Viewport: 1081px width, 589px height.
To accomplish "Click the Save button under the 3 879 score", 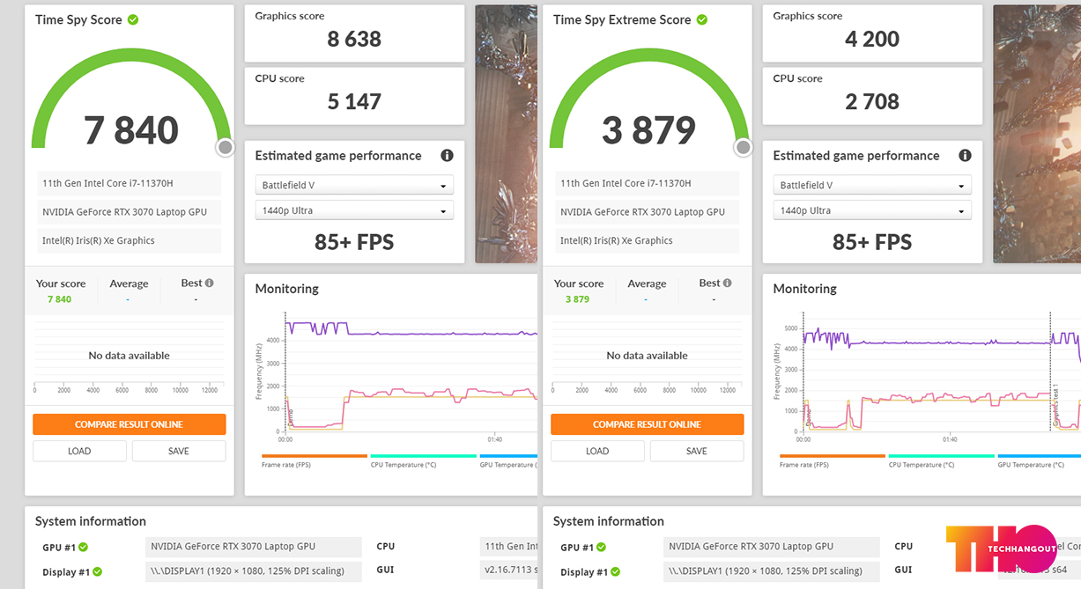I will pyautogui.click(x=697, y=451).
